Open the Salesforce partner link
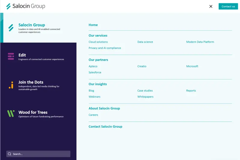Image resolution: width=240 pixels, height=160 pixels. point(95,72)
